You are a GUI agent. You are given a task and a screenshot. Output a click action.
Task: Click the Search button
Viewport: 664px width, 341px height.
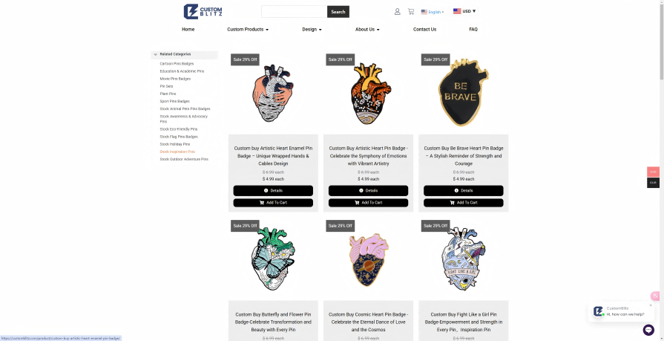(338, 11)
